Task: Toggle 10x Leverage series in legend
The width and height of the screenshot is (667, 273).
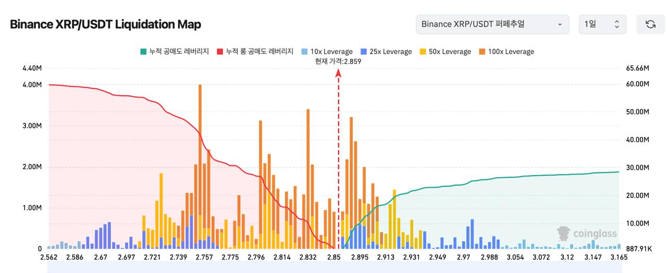Action: point(327,52)
